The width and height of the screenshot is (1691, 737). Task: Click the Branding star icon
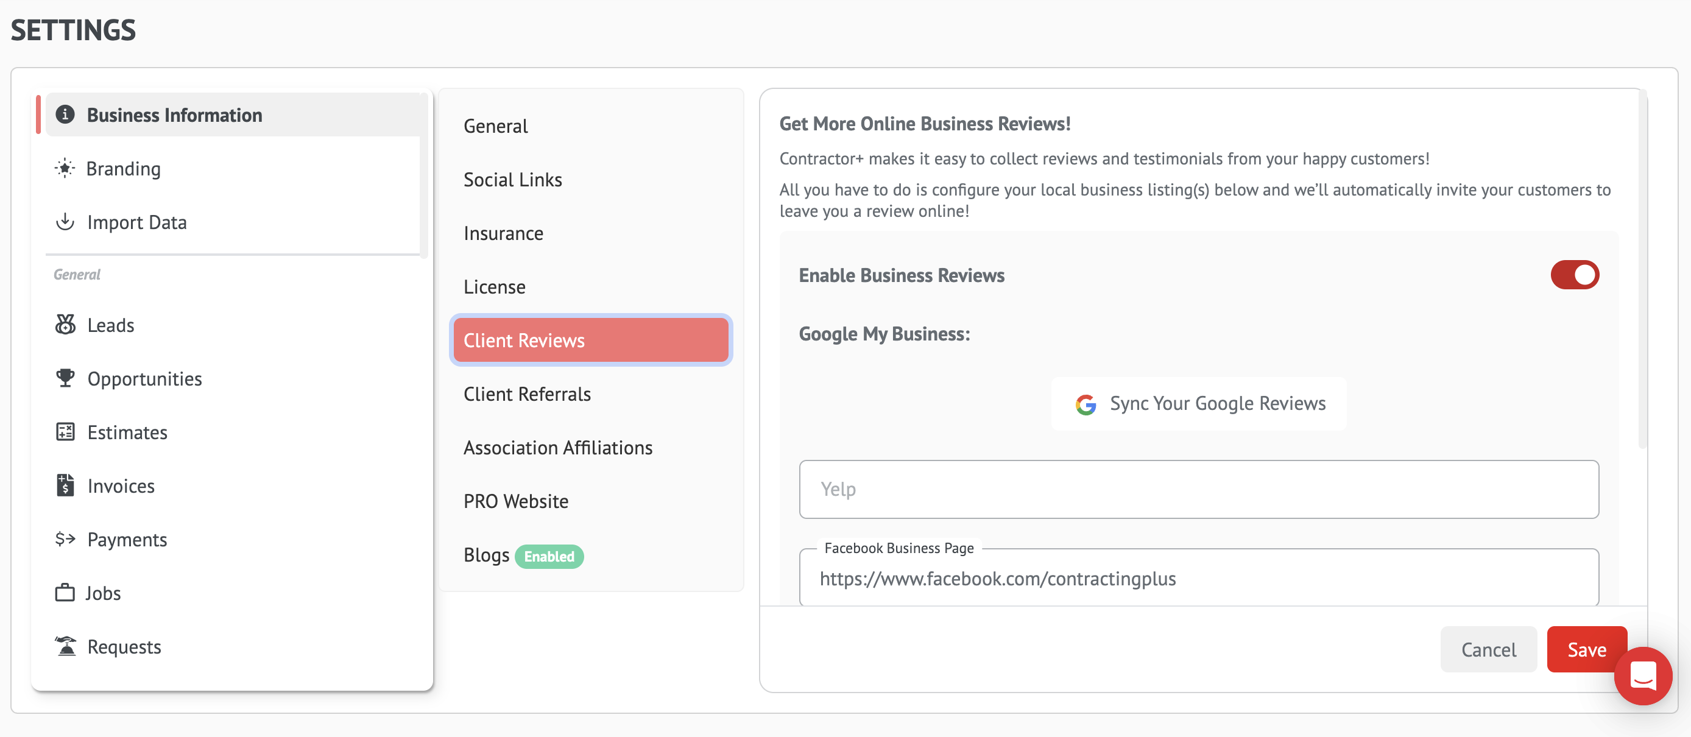(65, 169)
